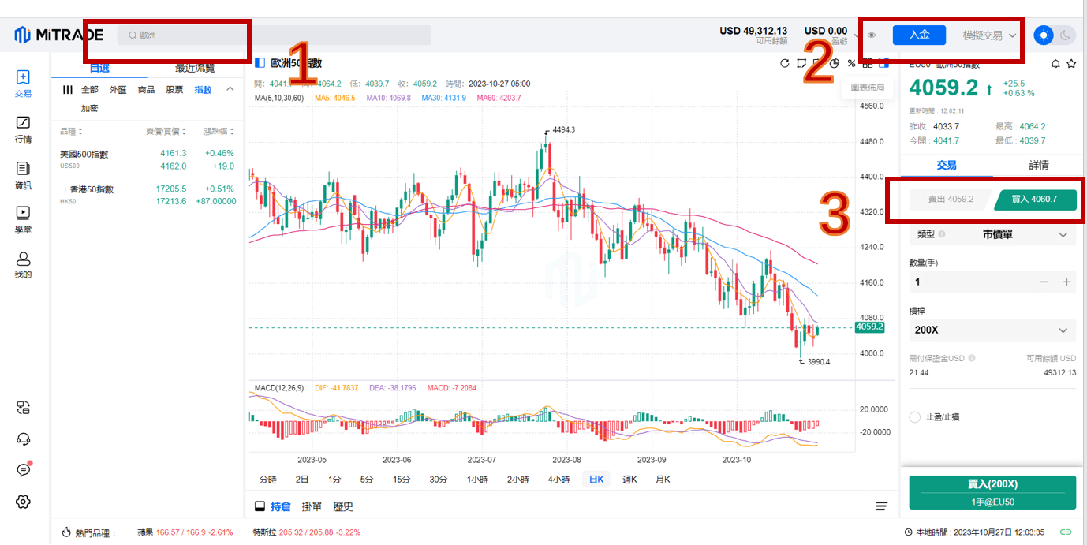Image resolution: width=1087 pixels, height=545 pixels.
Task: Enable the 止盈/止損 radio option
Action: (x=915, y=417)
